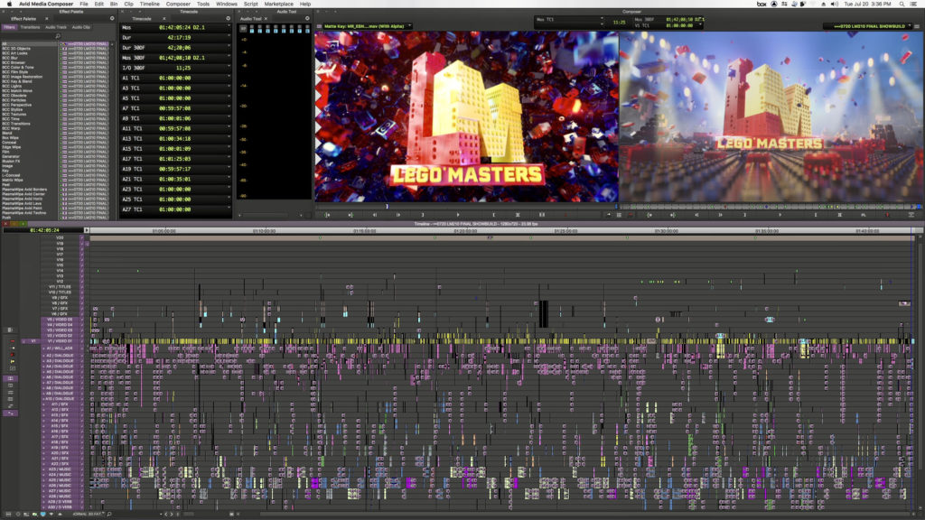Select BCC Lights in the effect category list

pos(12,86)
